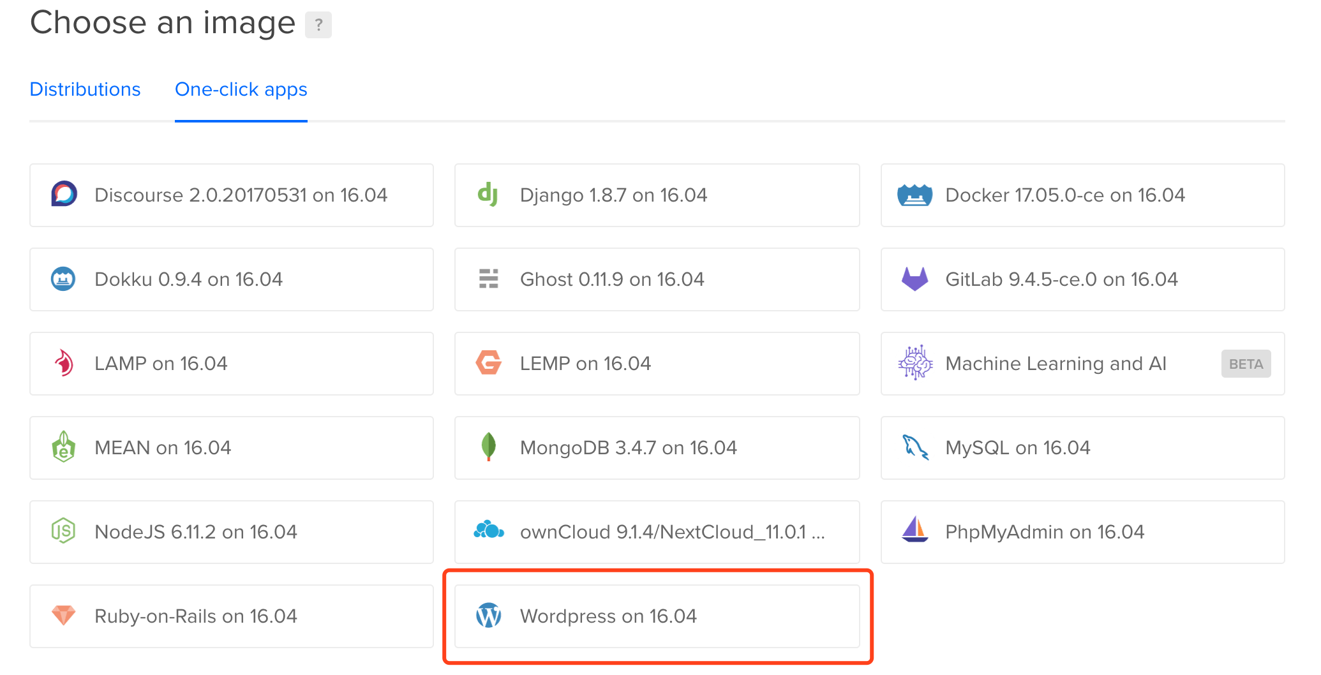Screen dimensions: 1321x675
Task: Open the help question mark beside heading
Action: tap(318, 25)
